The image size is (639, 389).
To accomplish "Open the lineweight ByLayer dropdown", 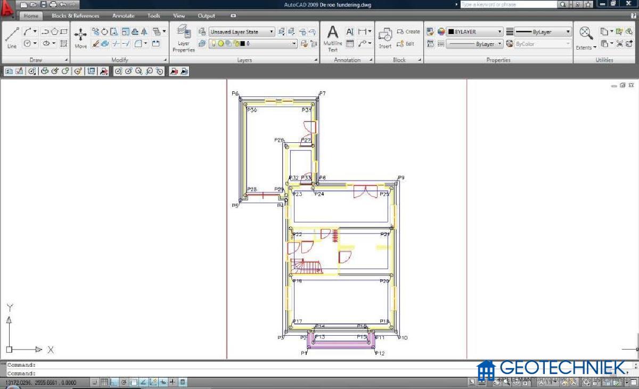I will pos(543,31).
